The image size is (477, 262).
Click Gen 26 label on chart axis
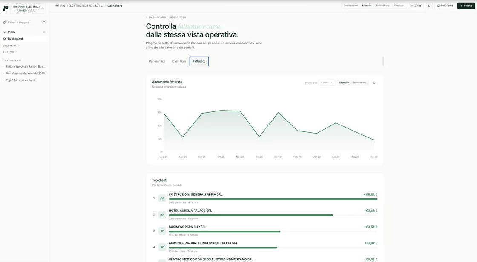coord(278,157)
